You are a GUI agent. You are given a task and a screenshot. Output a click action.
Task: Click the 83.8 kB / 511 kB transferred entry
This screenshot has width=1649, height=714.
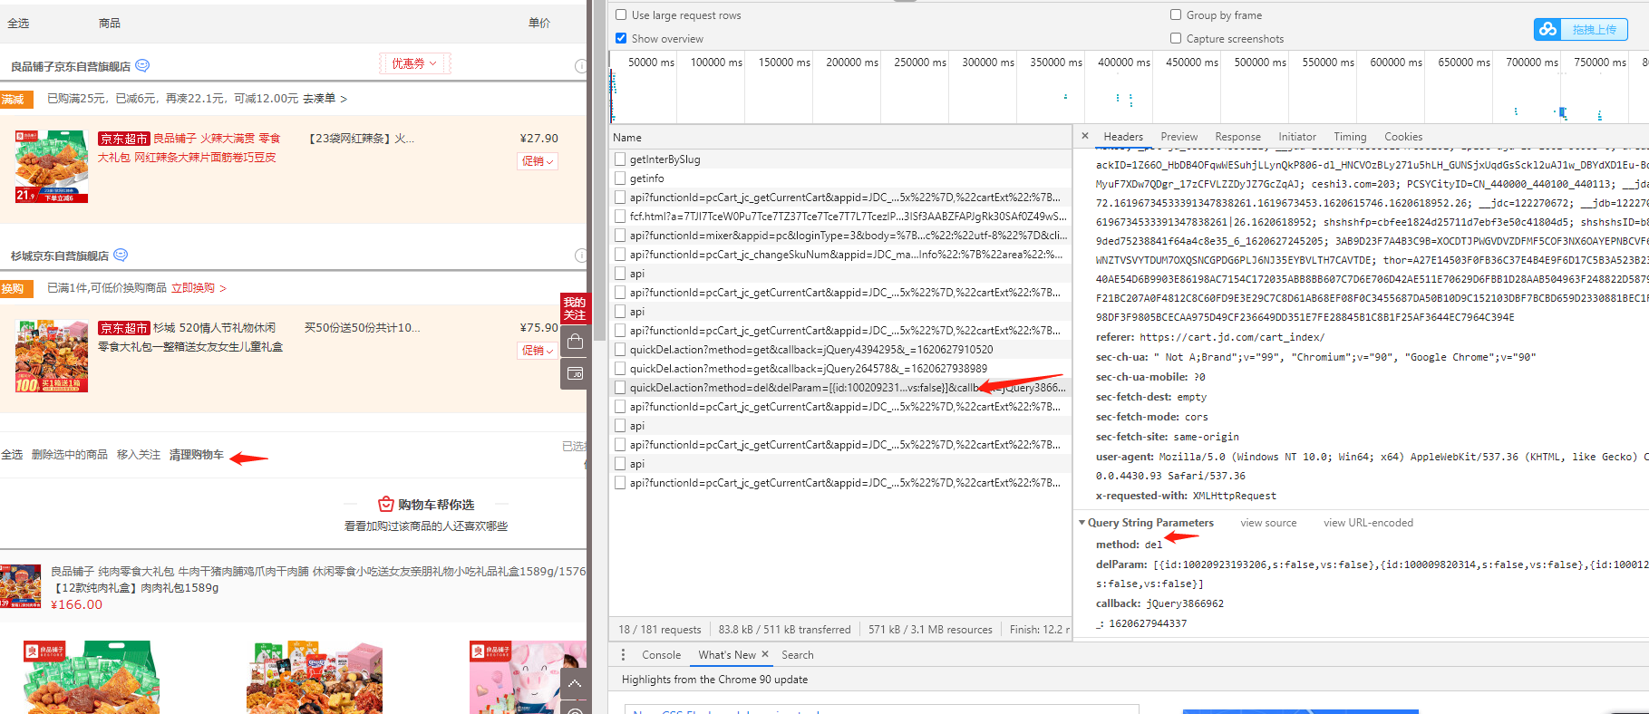[x=784, y=630]
